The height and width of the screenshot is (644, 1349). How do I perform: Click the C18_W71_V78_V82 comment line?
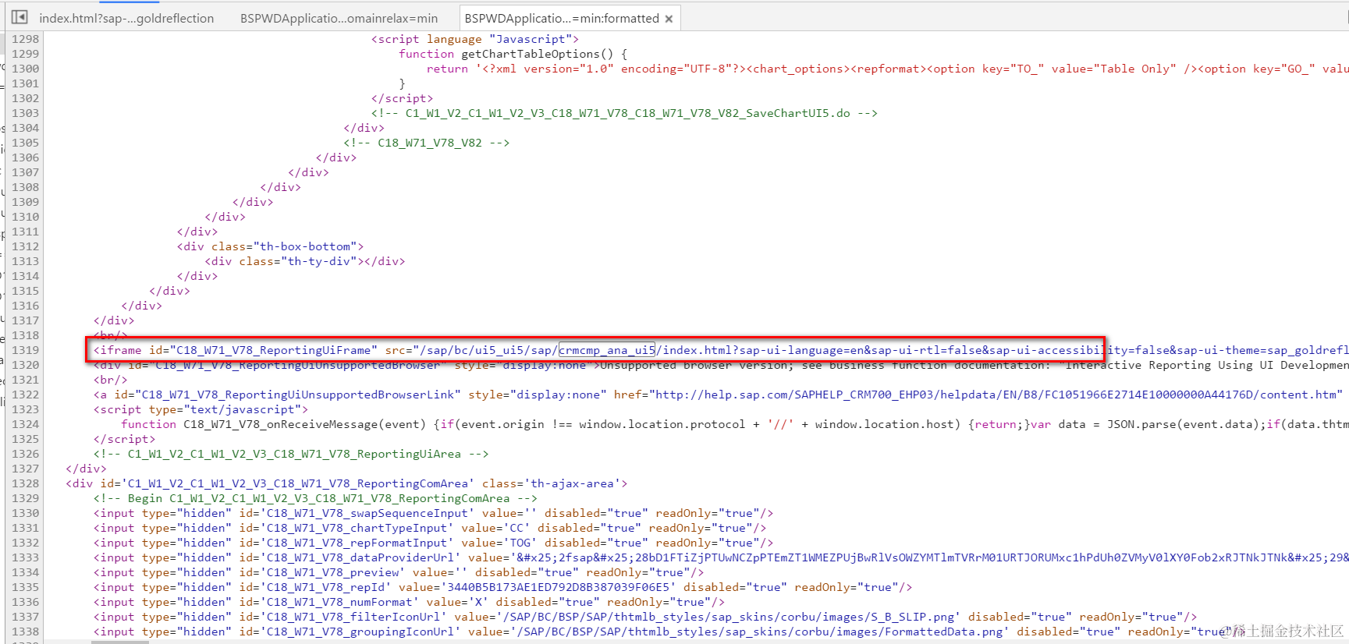click(x=427, y=143)
